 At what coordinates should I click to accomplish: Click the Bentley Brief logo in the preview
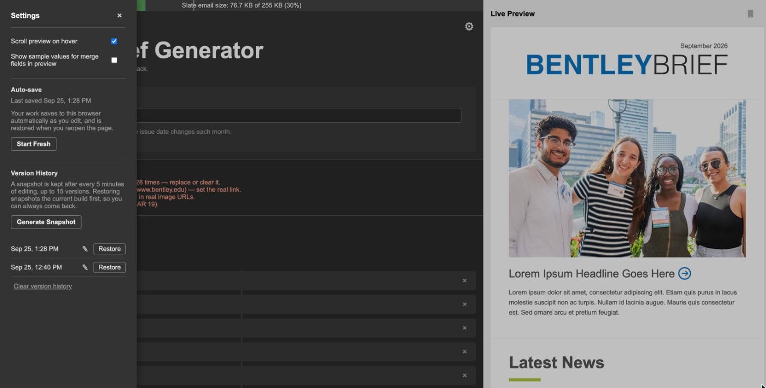coord(627,65)
